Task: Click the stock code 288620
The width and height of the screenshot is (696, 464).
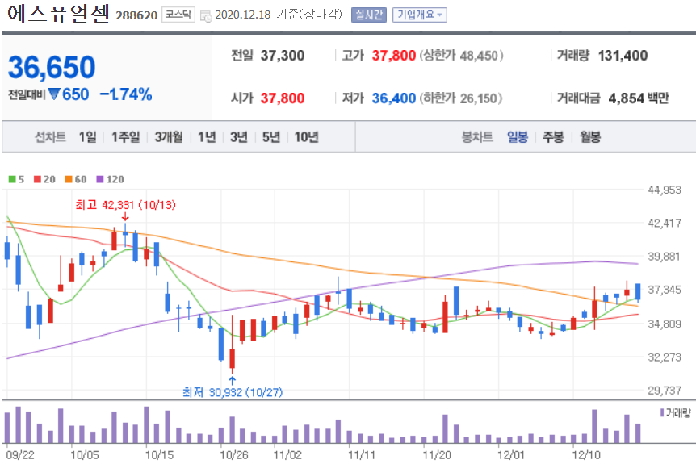Action: (x=136, y=15)
